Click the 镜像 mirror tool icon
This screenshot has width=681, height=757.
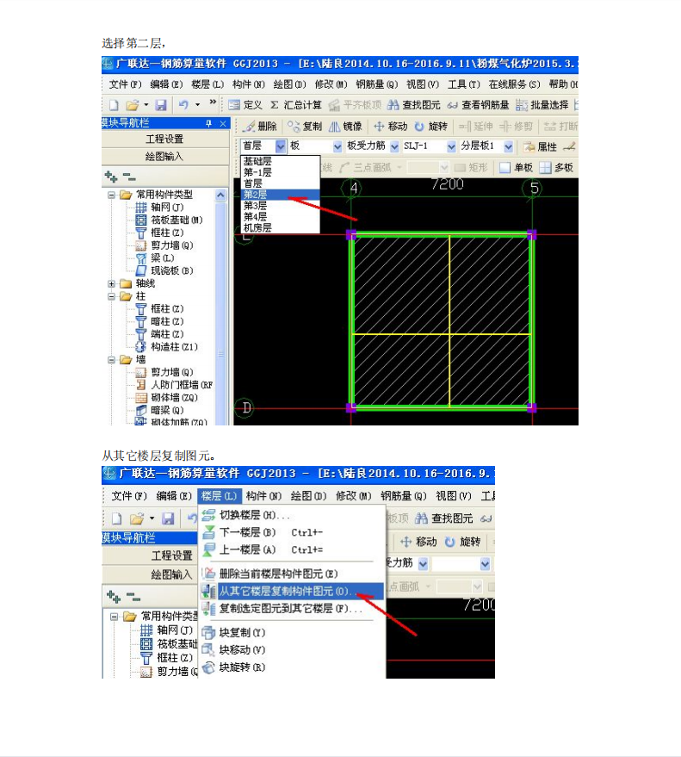[333, 126]
